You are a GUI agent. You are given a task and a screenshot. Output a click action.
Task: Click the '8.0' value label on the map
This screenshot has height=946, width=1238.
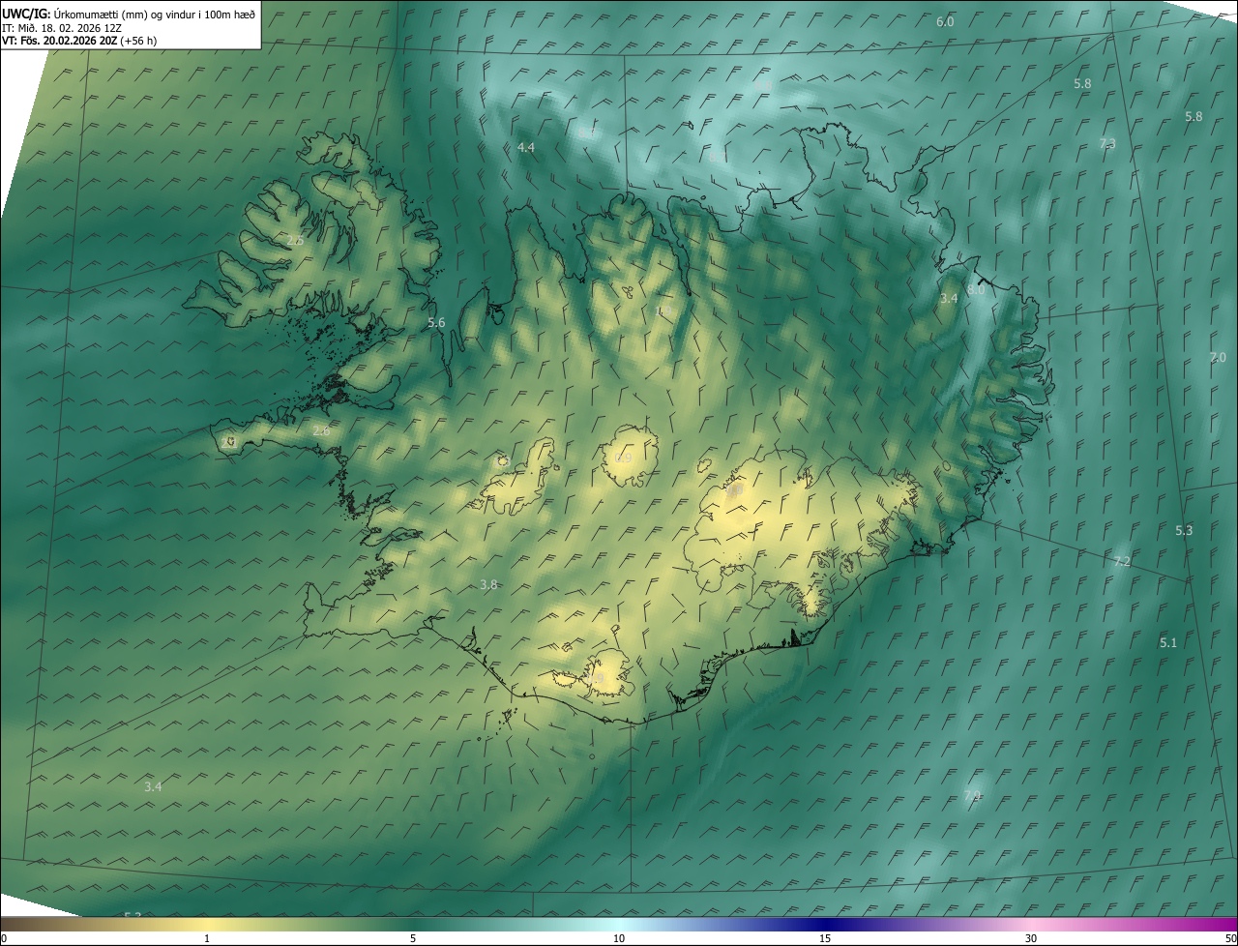click(976, 289)
